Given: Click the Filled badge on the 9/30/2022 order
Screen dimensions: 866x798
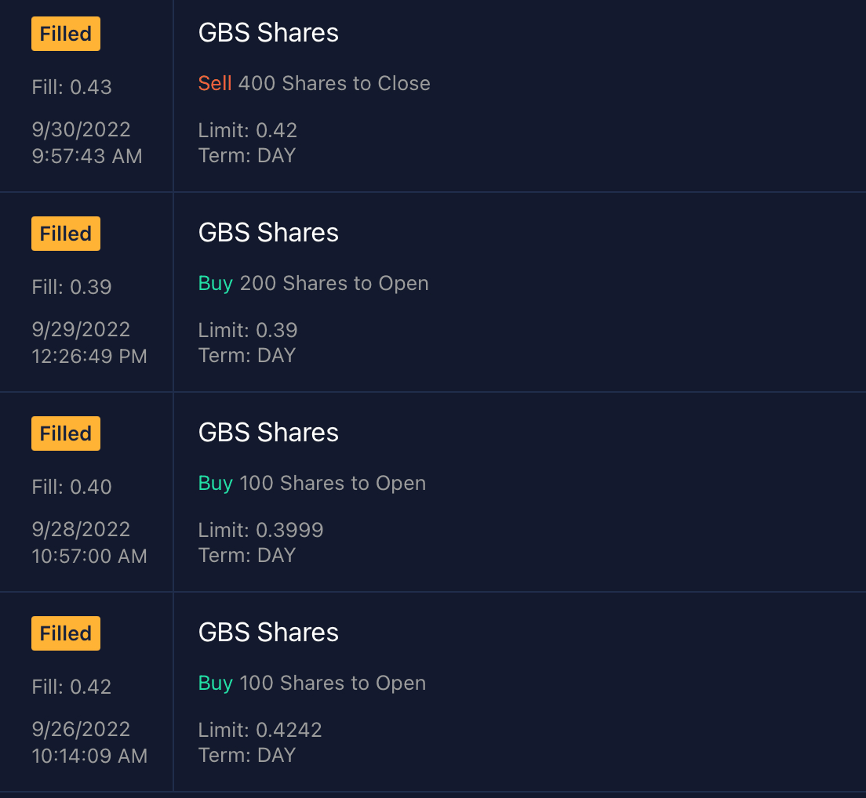Looking at the screenshot, I should coord(66,34).
